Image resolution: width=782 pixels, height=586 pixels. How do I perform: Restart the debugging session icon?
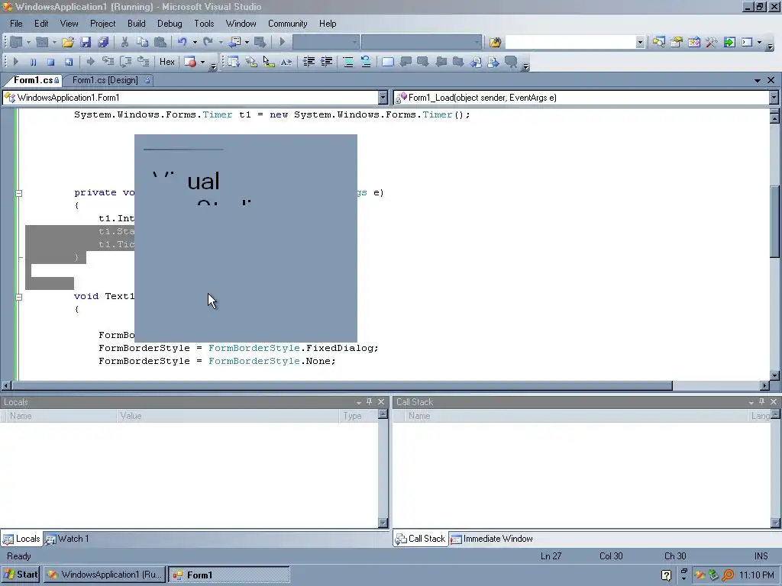click(x=68, y=62)
